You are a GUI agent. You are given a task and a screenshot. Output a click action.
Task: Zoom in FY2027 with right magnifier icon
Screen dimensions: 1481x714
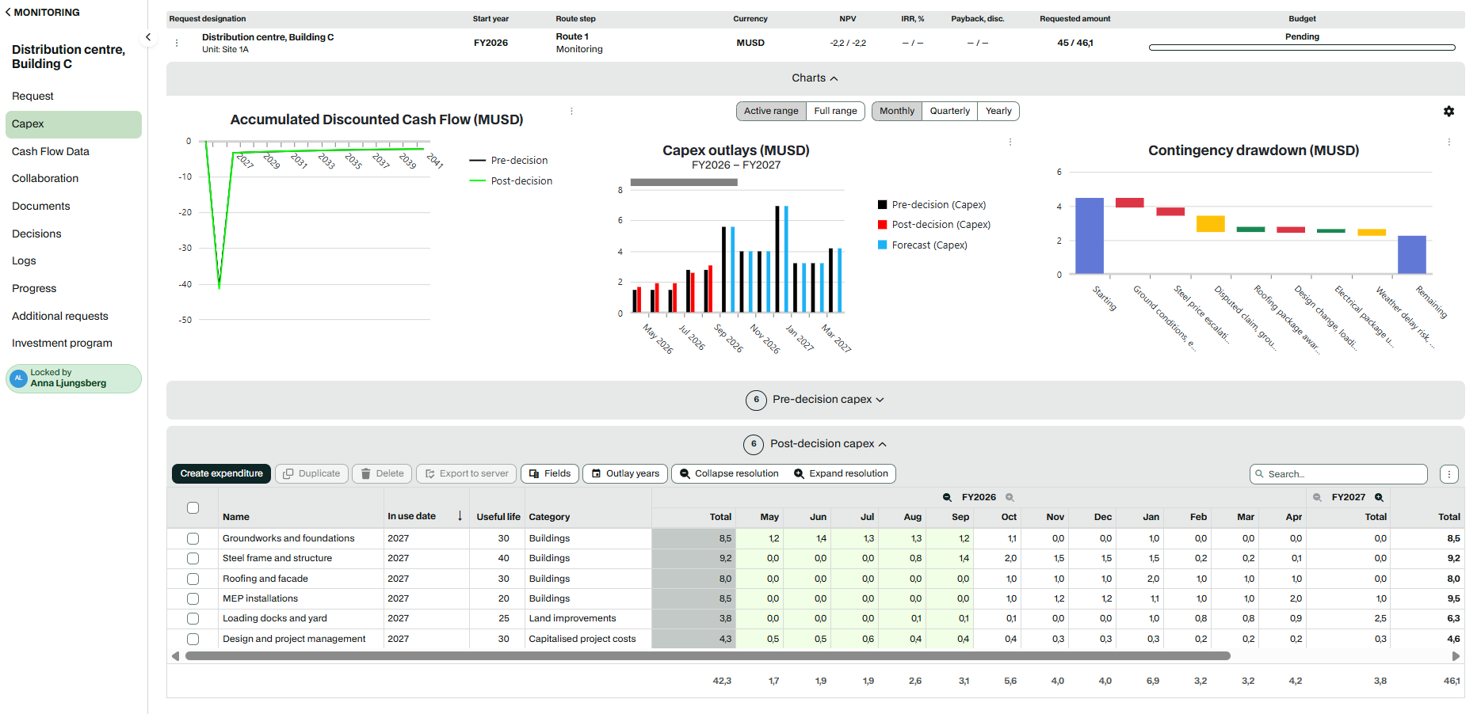point(1379,497)
